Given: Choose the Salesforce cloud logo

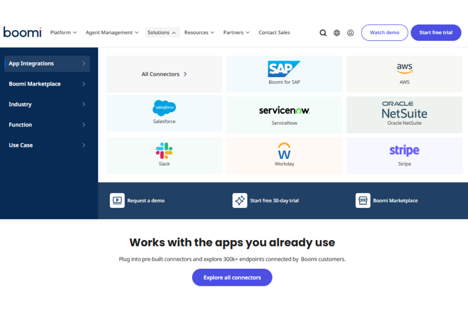Looking at the screenshot, I should click(x=164, y=108).
